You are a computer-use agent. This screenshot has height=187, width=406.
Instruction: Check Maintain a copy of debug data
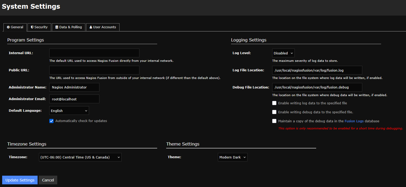point(274,121)
